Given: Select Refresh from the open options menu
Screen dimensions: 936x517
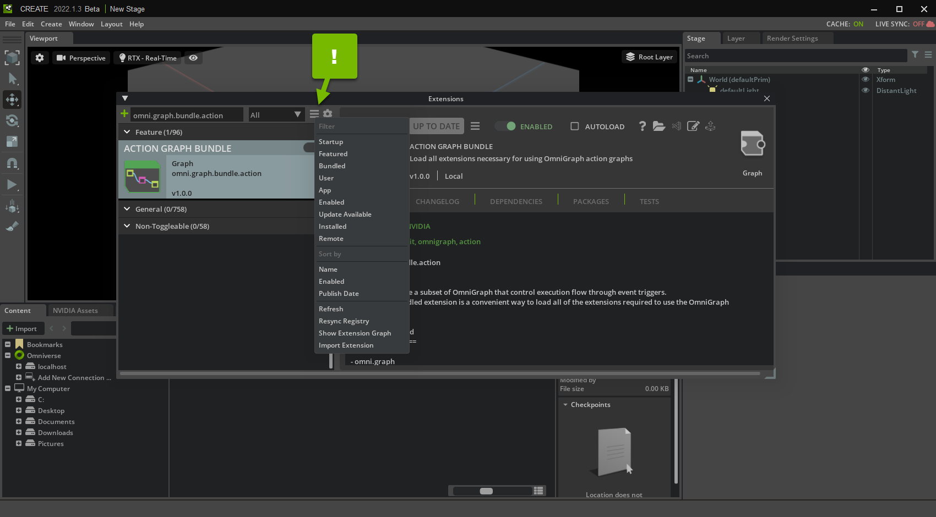Looking at the screenshot, I should 331,309.
